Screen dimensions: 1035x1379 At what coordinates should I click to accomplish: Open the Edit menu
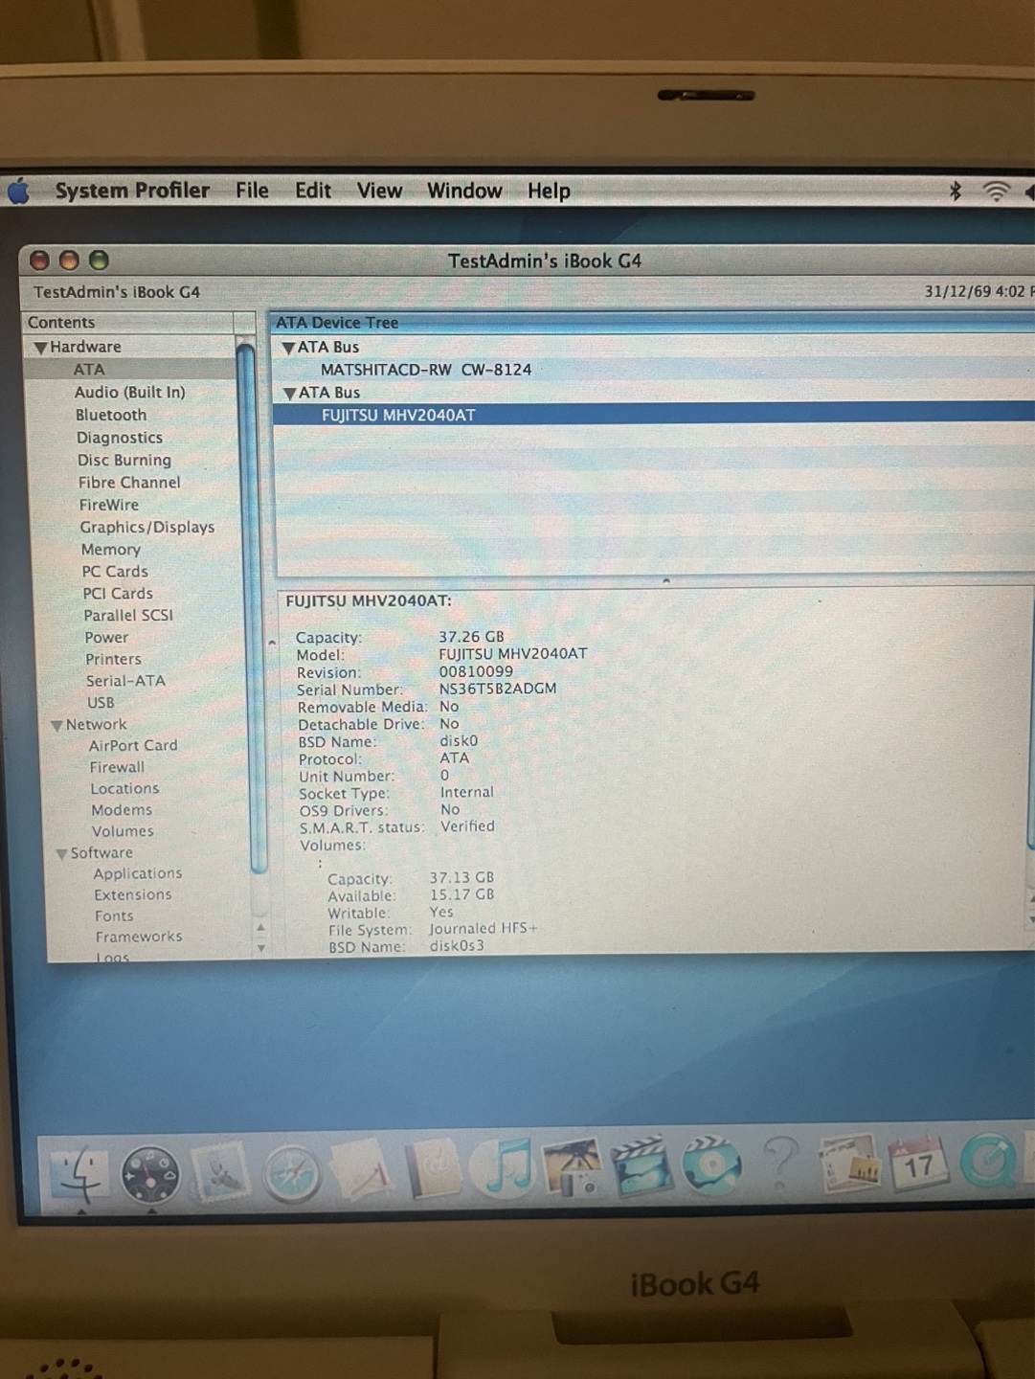(x=313, y=191)
